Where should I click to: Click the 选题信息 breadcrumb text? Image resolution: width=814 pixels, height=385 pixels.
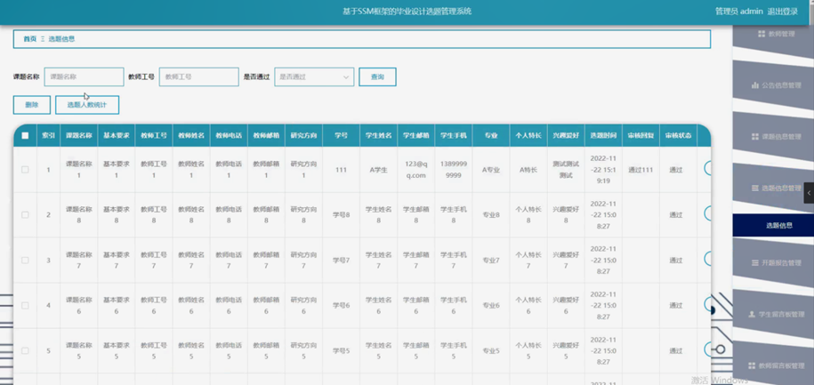click(61, 39)
